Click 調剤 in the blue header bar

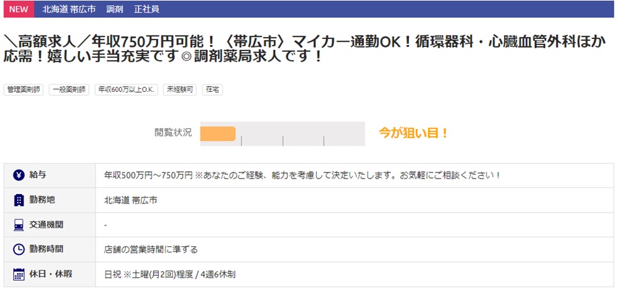click(x=115, y=9)
